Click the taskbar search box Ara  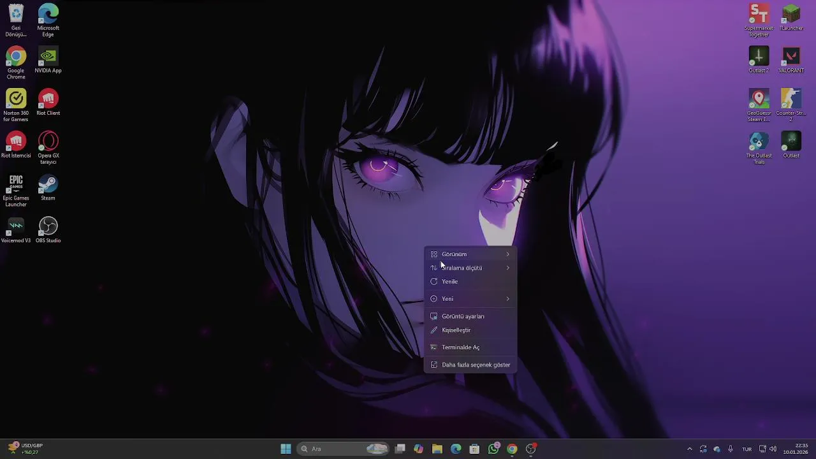(x=343, y=449)
